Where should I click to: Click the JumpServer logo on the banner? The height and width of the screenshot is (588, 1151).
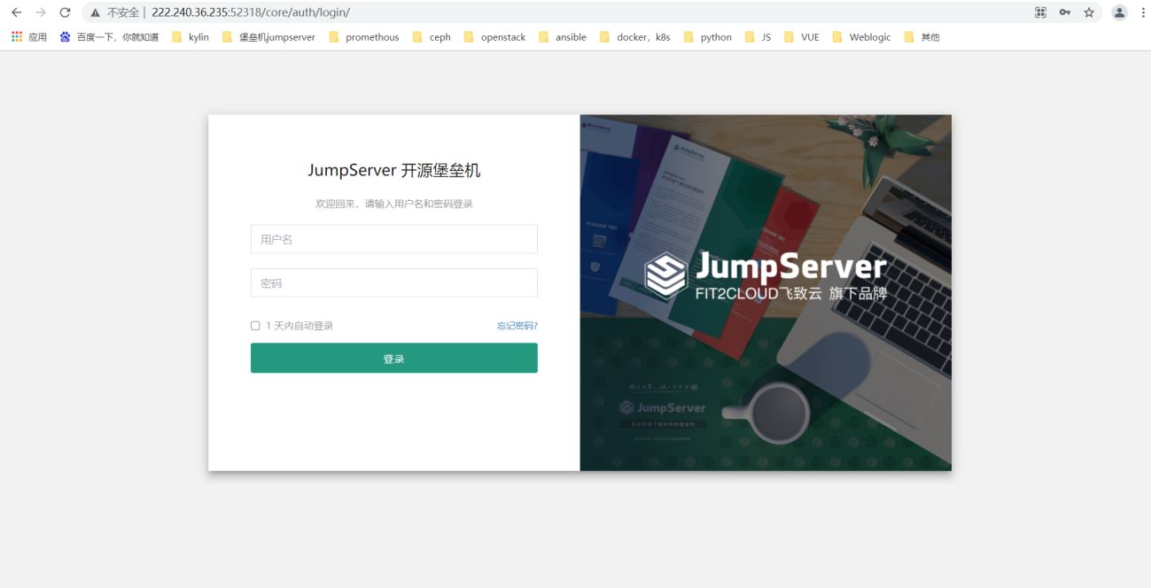point(766,275)
